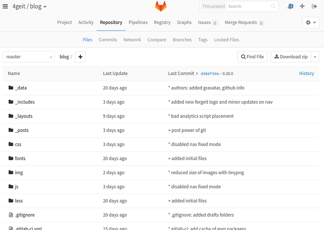The height and width of the screenshot is (230, 324).
Task: Open commit d386f69a link
Action: click(210, 74)
